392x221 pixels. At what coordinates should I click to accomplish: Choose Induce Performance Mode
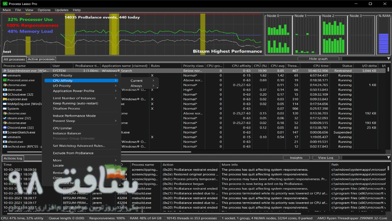point(74,116)
